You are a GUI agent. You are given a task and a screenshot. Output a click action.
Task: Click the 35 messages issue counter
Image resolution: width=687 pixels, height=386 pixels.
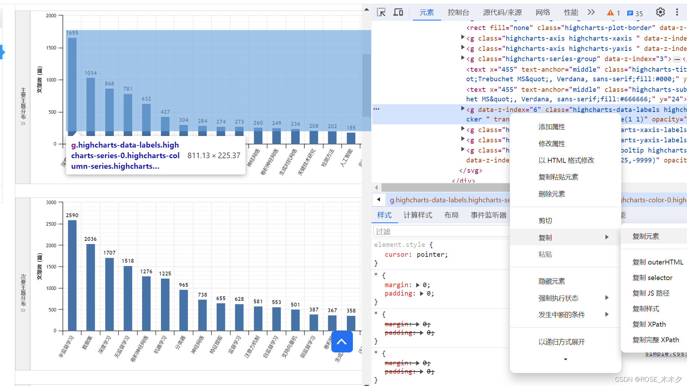tap(635, 13)
